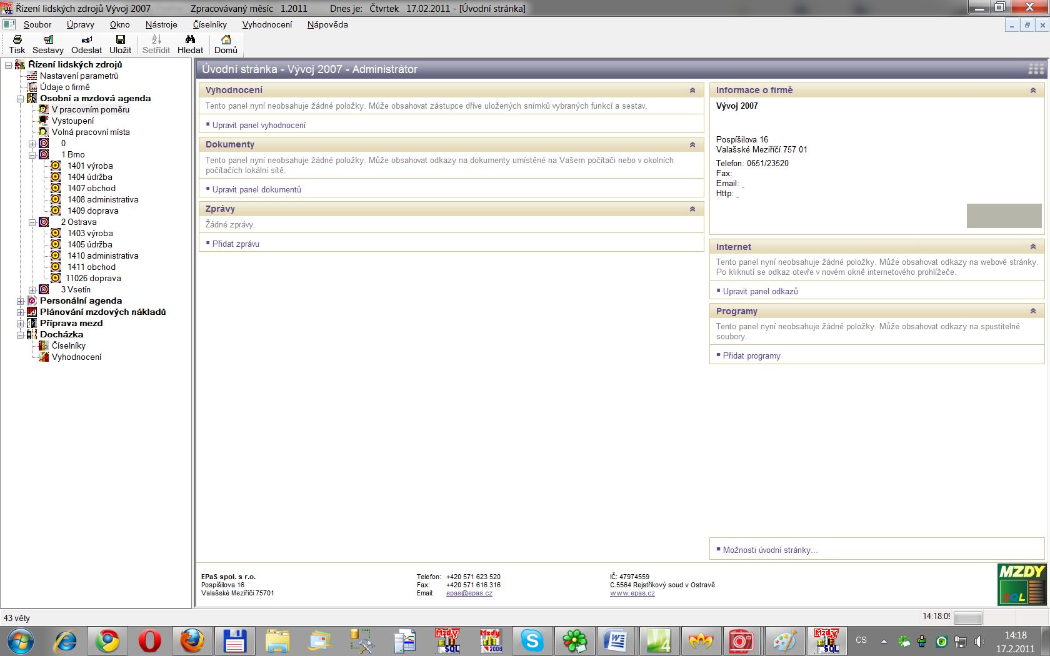Open Skype from the Windows taskbar
1050x656 pixels.
tap(532, 640)
